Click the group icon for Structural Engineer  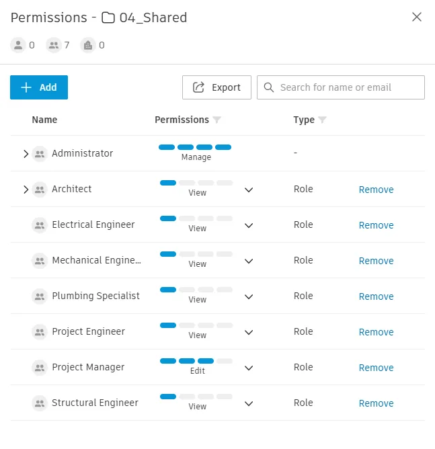pyautogui.click(x=40, y=403)
